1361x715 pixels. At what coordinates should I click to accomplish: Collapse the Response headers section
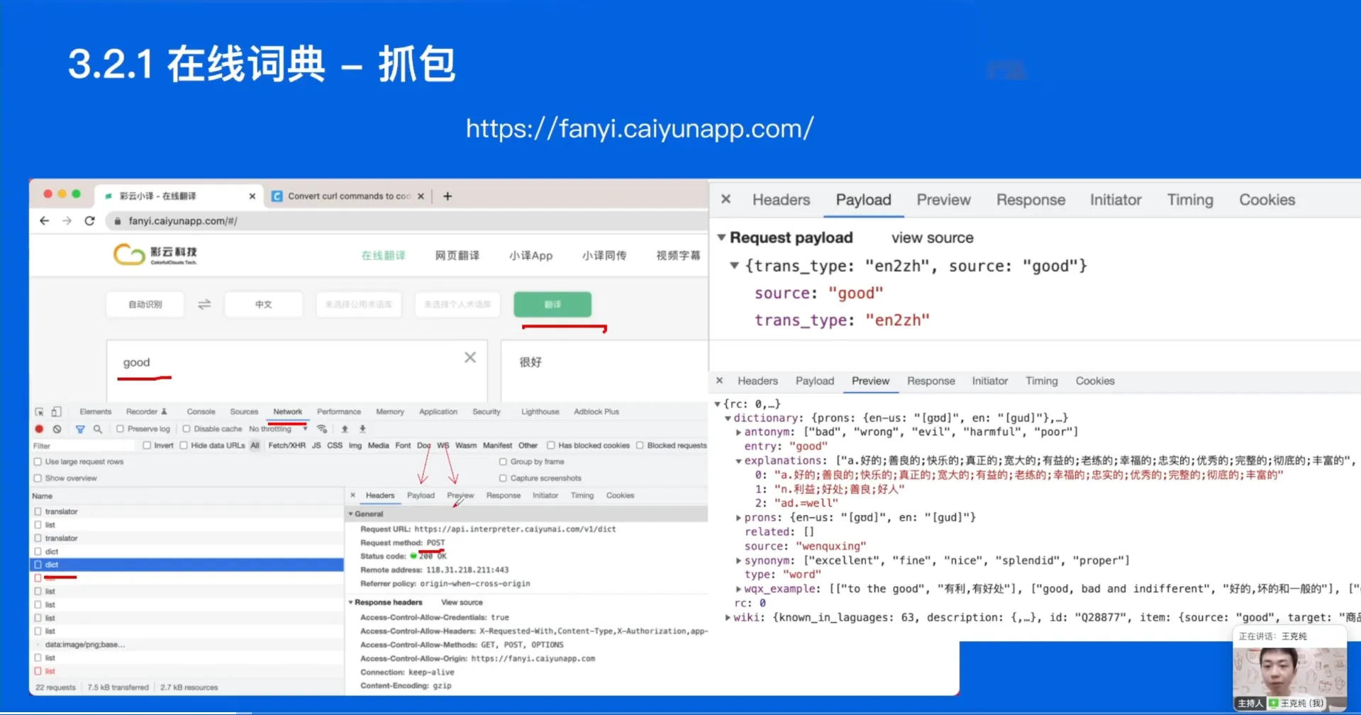click(x=351, y=602)
